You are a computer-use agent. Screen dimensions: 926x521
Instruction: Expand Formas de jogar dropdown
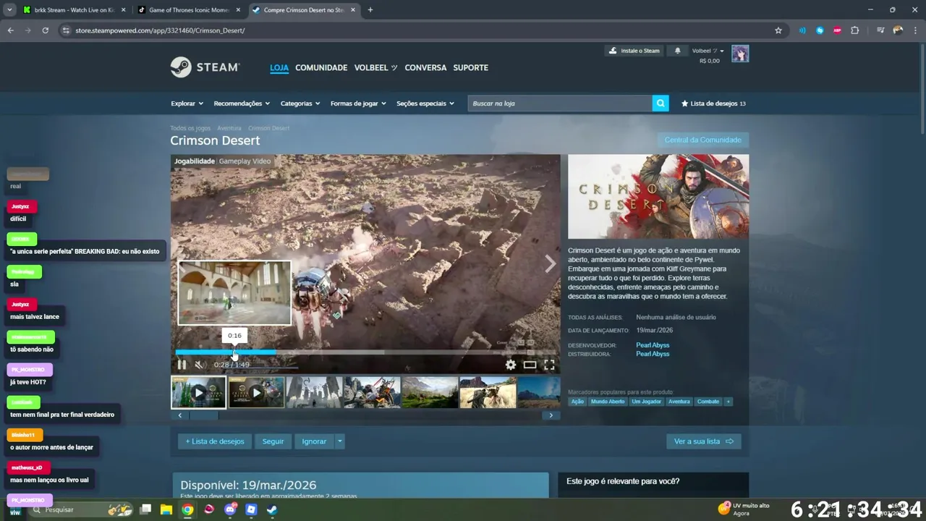coord(358,103)
